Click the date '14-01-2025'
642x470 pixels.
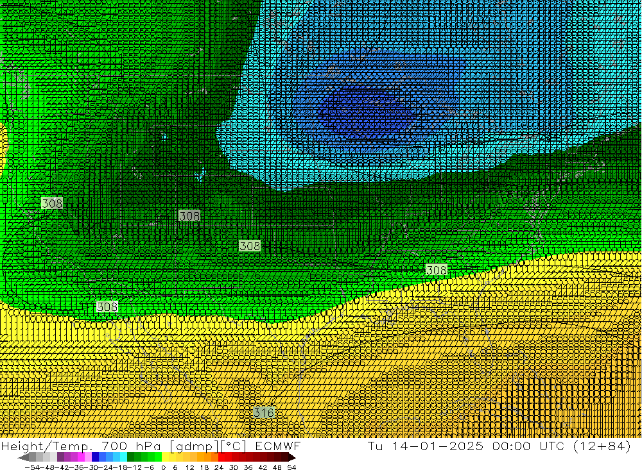(x=438, y=446)
